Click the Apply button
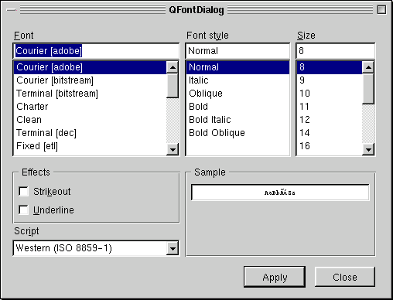Viewport: 393px width, 300px height. coord(275,277)
